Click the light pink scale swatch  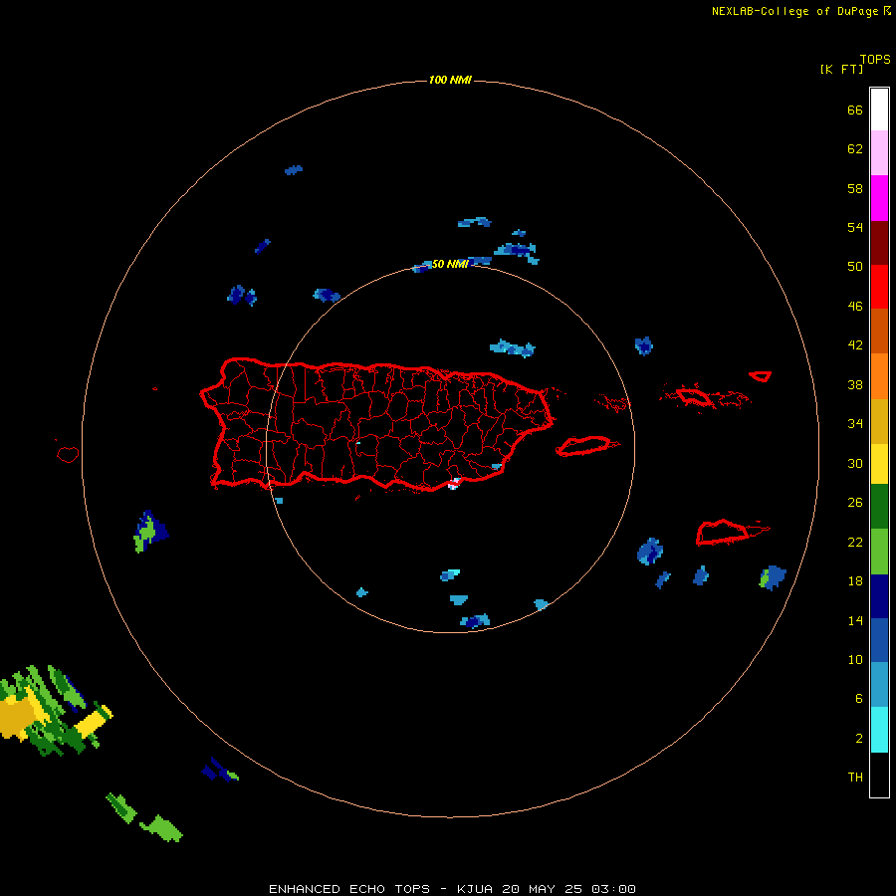(x=879, y=152)
